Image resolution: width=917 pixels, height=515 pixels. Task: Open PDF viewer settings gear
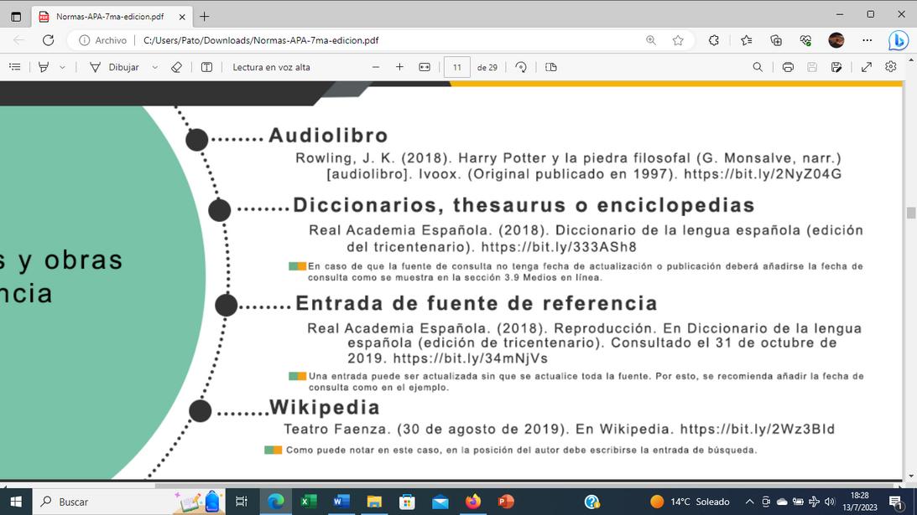(891, 66)
